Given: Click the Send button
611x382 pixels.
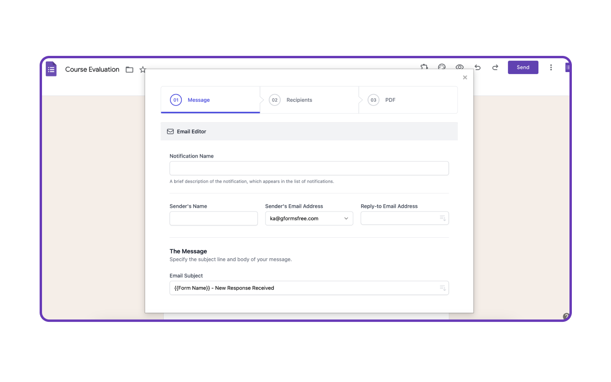Looking at the screenshot, I should [x=523, y=67].
